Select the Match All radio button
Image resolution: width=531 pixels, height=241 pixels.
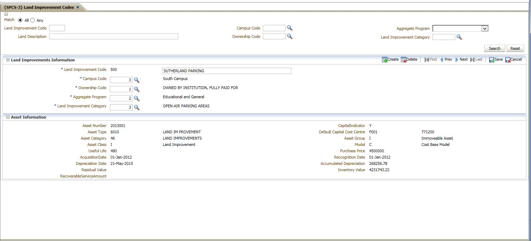tap(20, 20)
